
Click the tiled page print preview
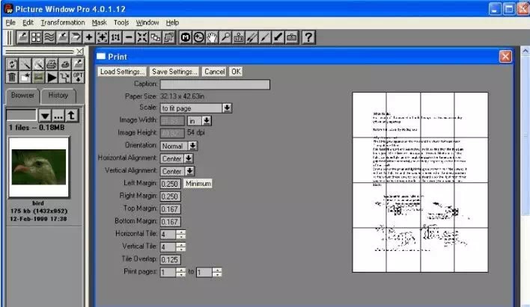[x=420, y=182]
